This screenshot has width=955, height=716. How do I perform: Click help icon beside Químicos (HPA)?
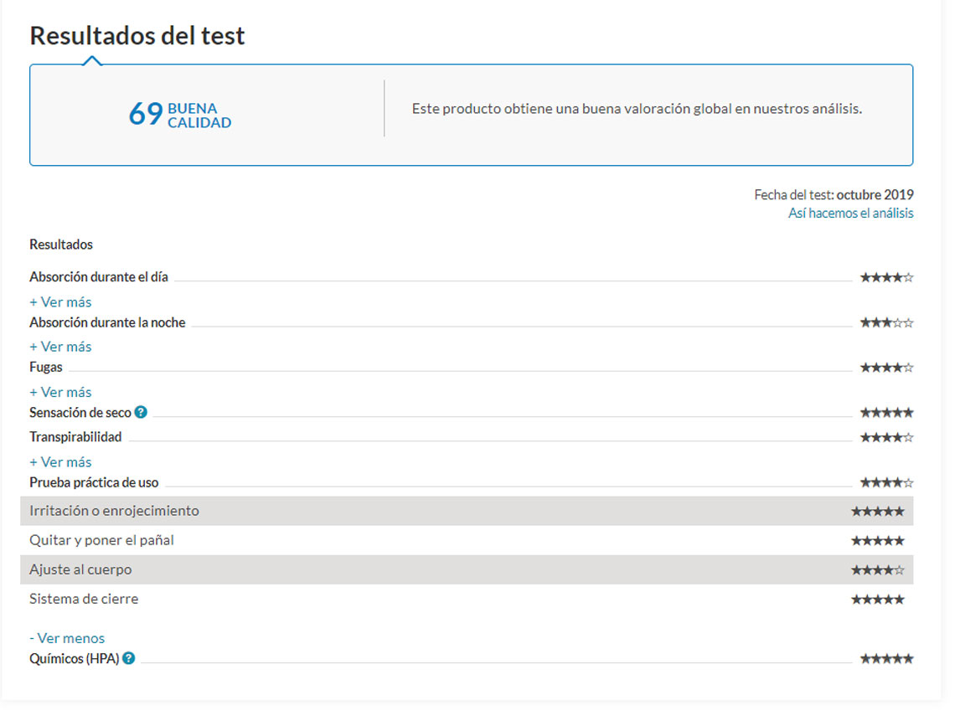click(129, 658)
